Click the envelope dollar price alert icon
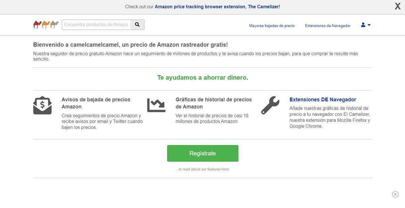 [43, 106]
